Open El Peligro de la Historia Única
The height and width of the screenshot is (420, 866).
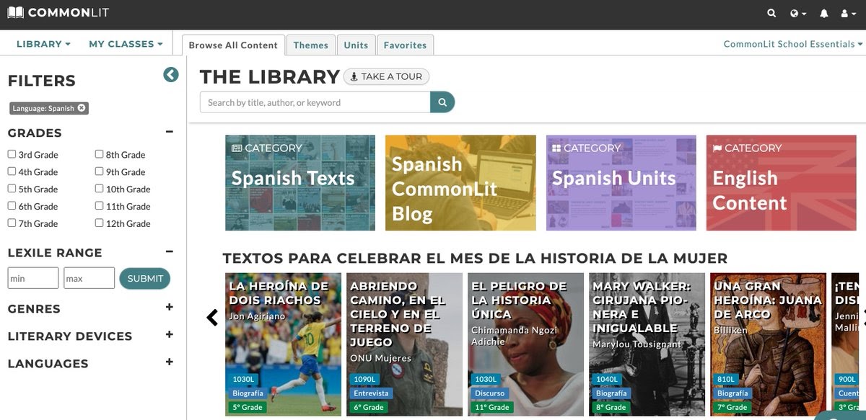(x=525, y=344)
